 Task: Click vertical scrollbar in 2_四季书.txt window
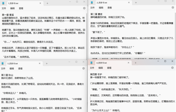click(x=175, y=36)
